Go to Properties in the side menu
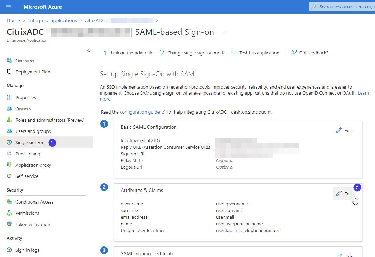 click(26, 97)
